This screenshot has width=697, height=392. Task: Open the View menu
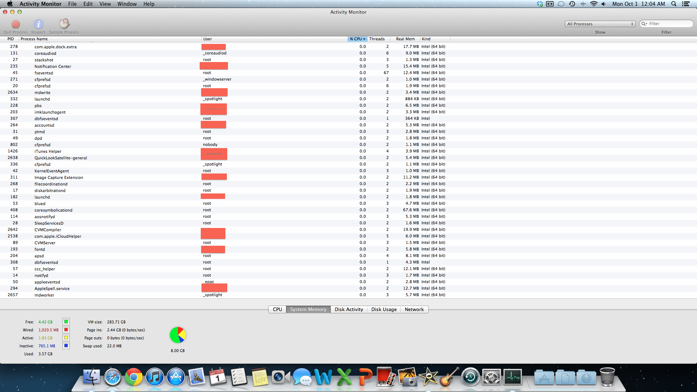tap(105, 4)
